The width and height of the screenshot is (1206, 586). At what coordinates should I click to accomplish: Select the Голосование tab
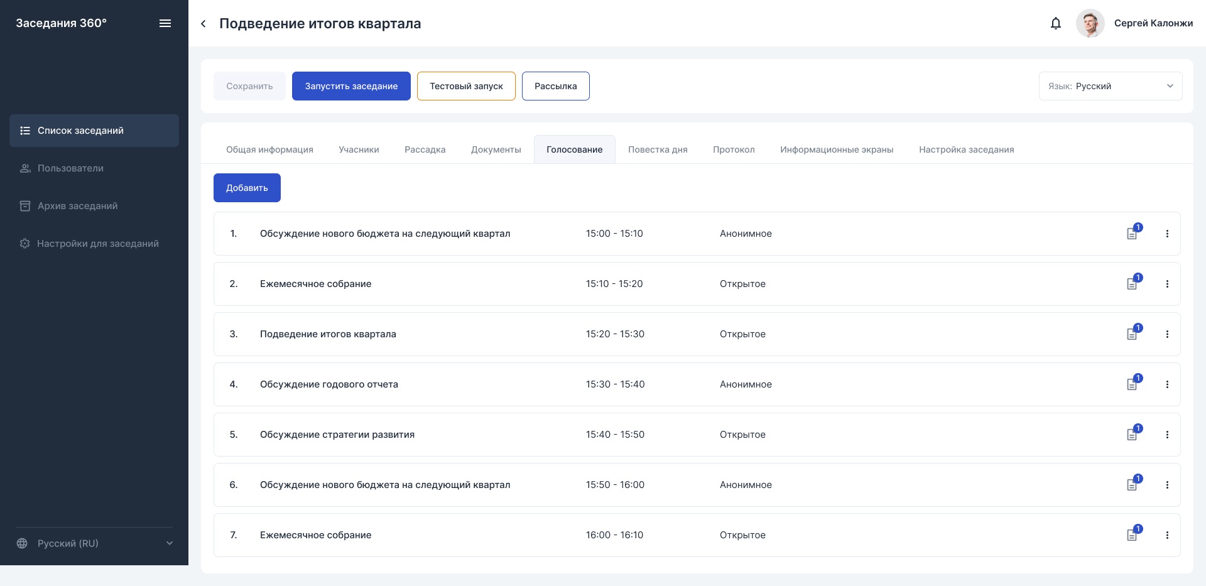pos(575,149)
